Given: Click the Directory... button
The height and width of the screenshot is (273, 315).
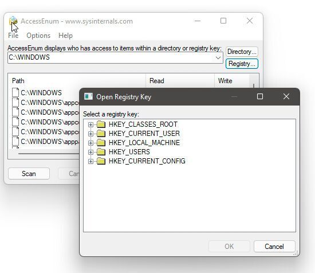Looking at the screenshot, I should pos(242,52).
